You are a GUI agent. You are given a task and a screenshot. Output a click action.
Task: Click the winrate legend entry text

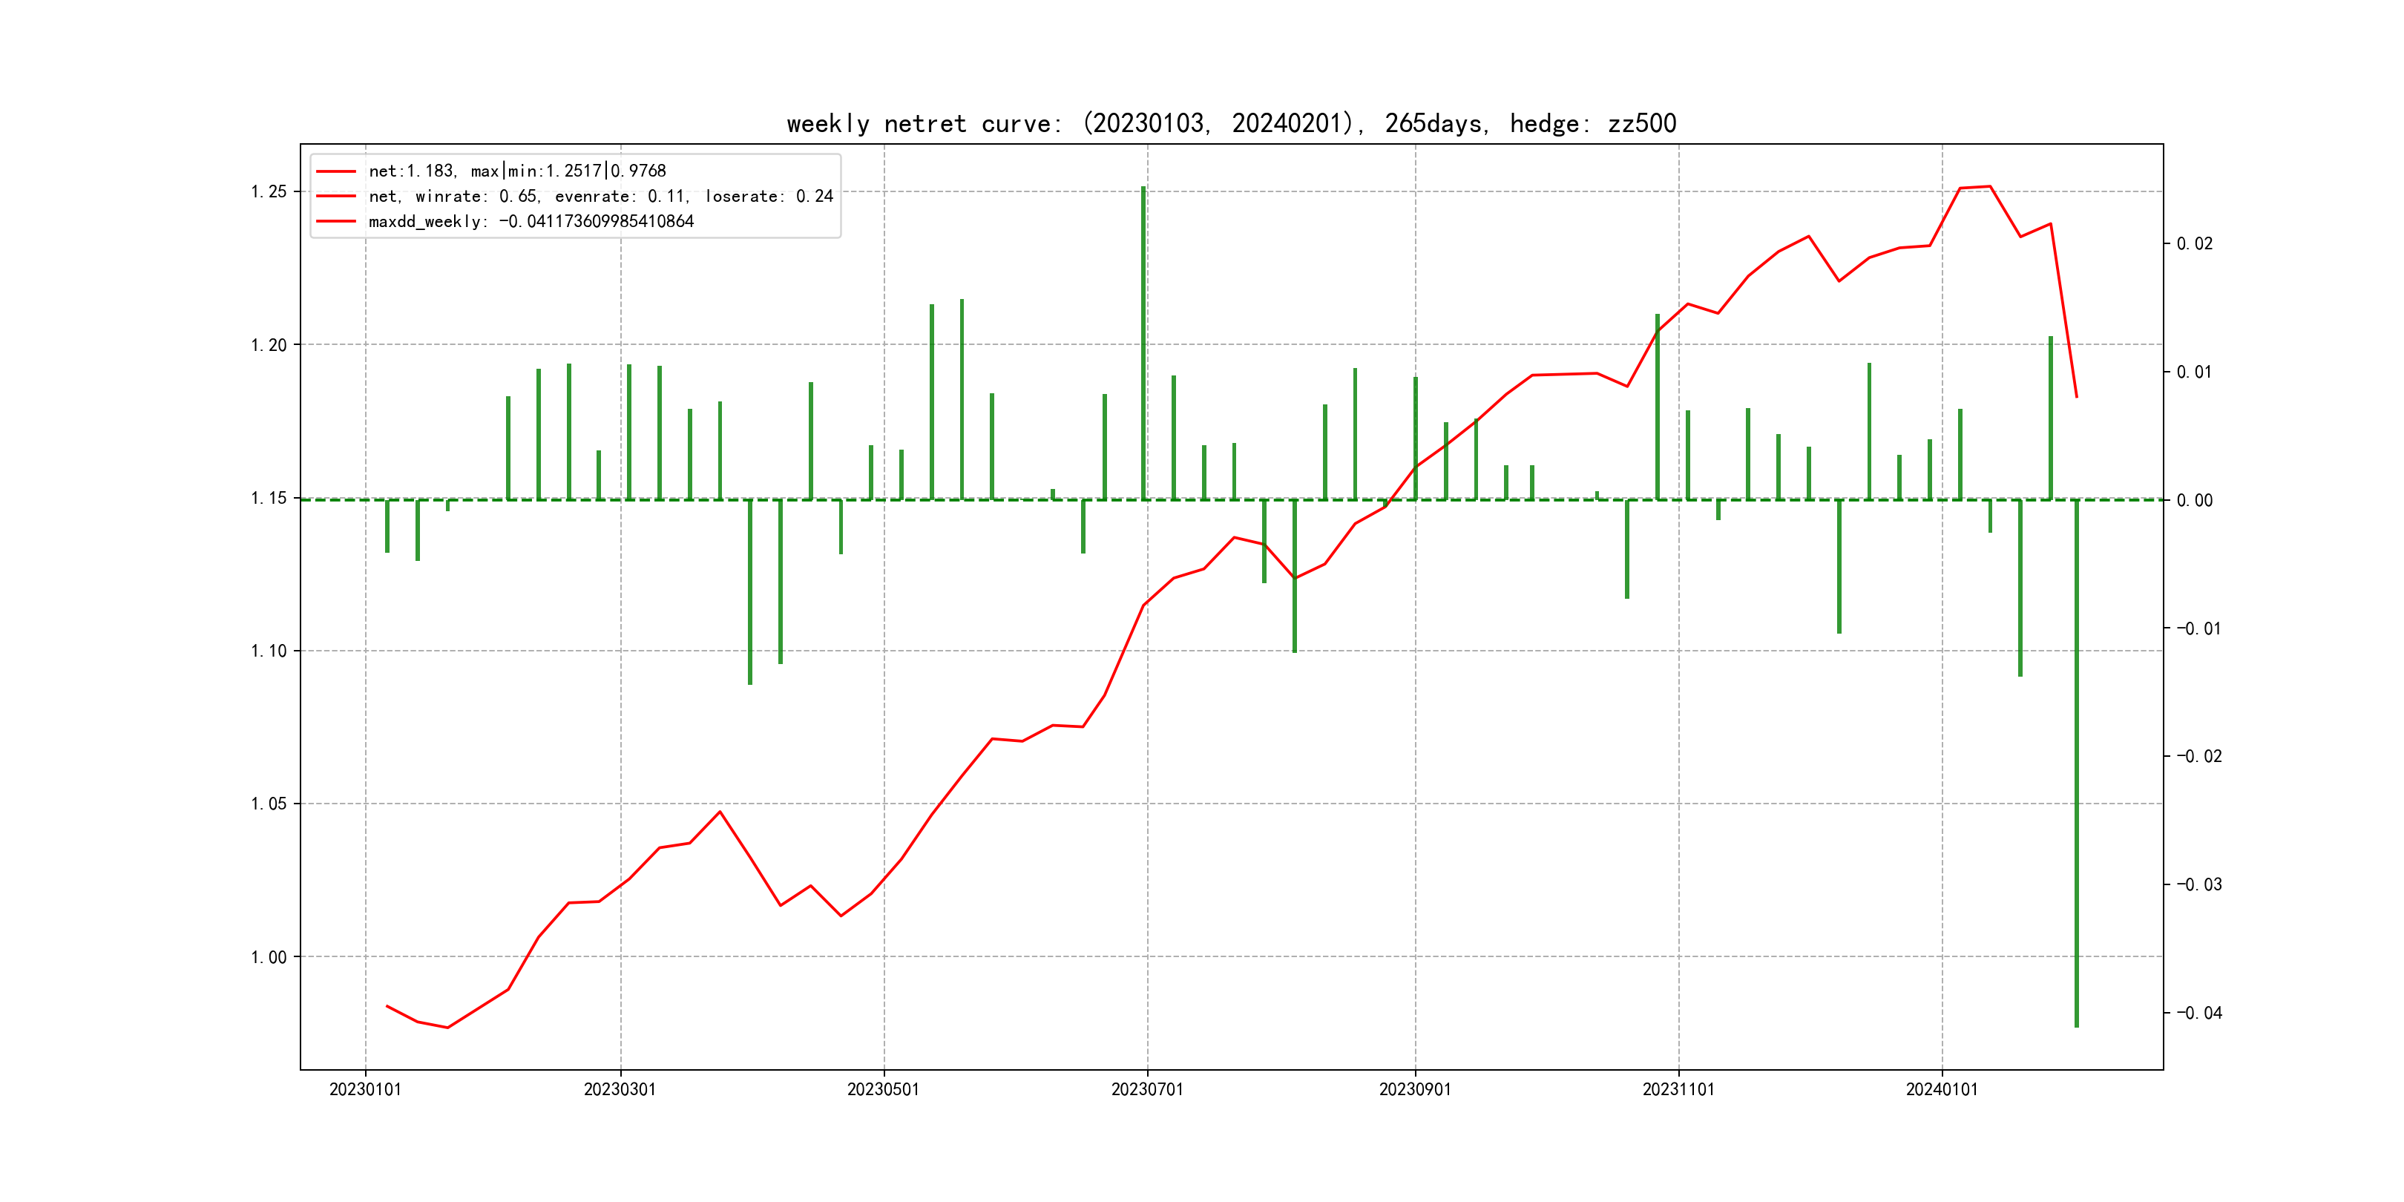[x=600, y=196]
